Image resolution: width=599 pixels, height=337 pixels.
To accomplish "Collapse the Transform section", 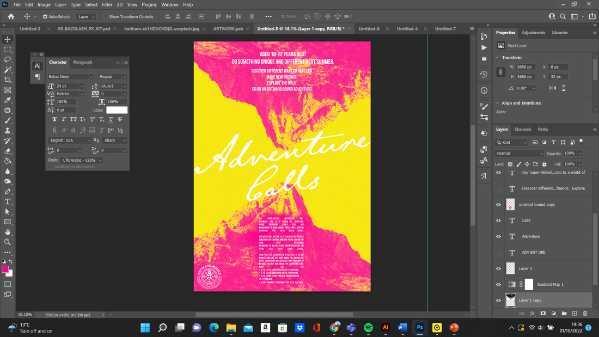I will pos(497,58).
